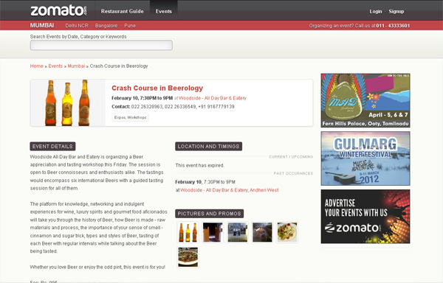443x283 pixels.
Task: Select Pune city link
Action: pyautogui.click(x=130, y=26)
